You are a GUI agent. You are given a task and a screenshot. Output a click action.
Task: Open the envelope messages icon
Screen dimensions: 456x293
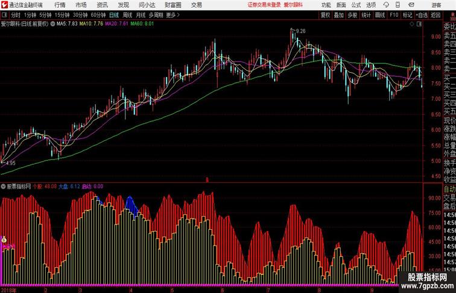411,5
